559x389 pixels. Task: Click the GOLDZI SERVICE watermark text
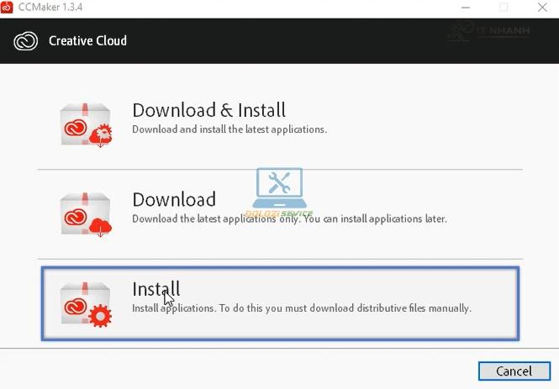coord(278,213)
